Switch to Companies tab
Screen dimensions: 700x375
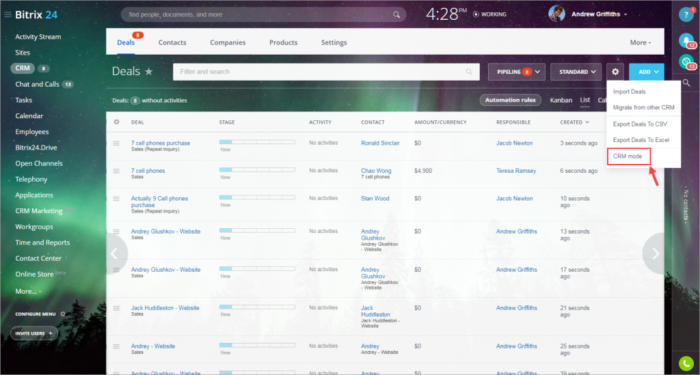coord(228,42)
